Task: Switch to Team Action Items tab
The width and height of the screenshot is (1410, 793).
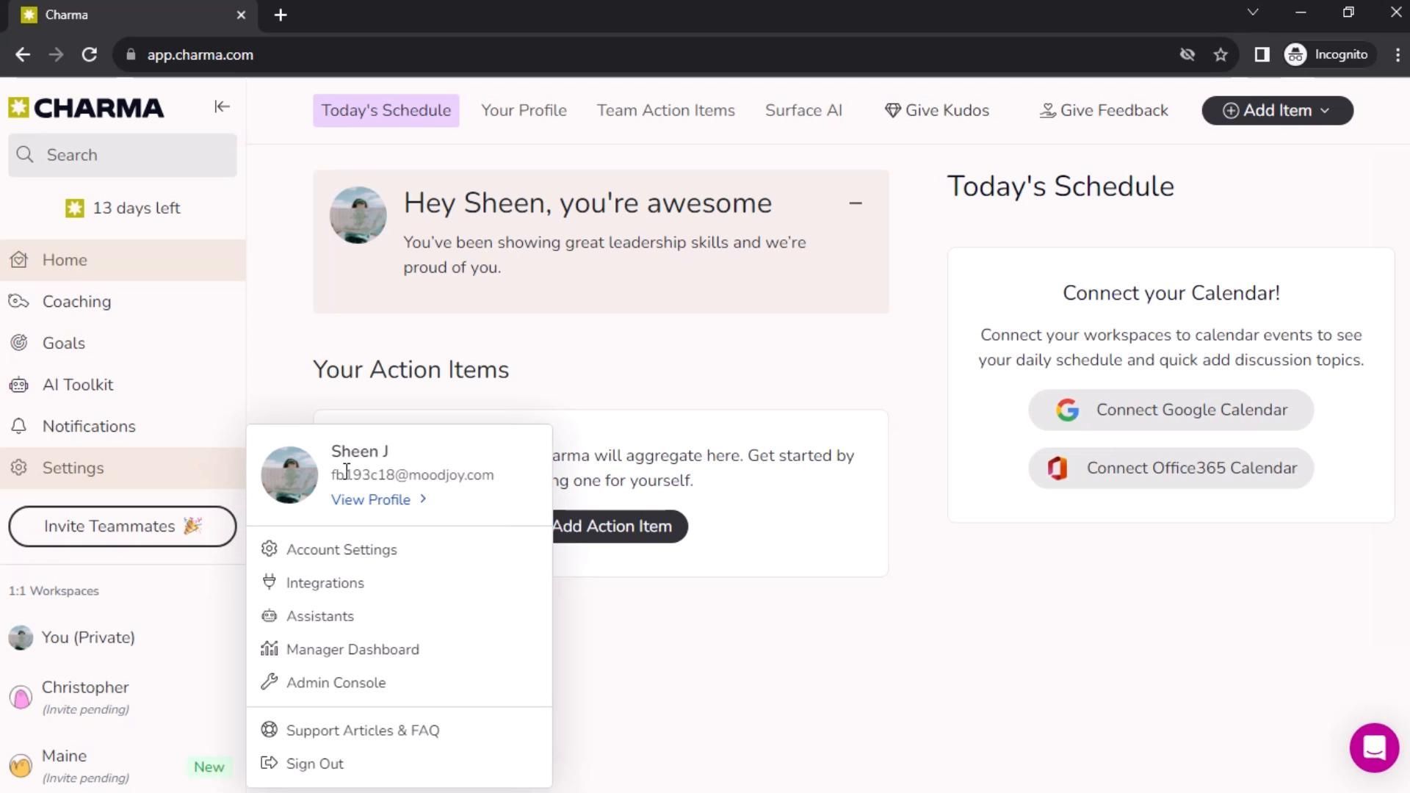Action: pyautogui.click(x=665, y=111)
